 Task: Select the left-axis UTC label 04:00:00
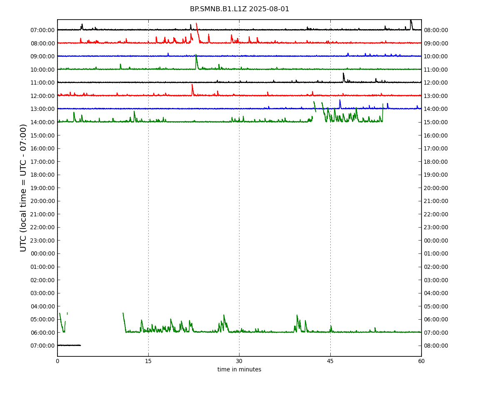point(42,306)
